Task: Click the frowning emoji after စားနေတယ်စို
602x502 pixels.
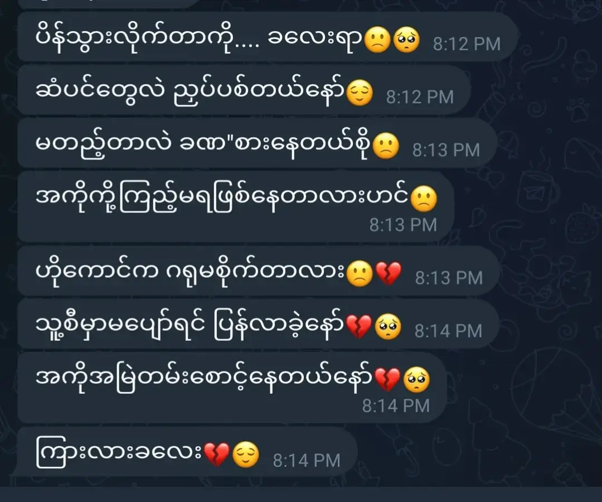Action: coord(386,146)
